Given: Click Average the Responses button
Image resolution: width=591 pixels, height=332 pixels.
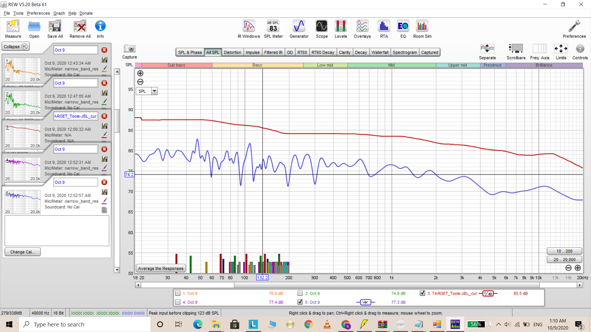Looking at the screenshot, I should (x=161, y=268).
